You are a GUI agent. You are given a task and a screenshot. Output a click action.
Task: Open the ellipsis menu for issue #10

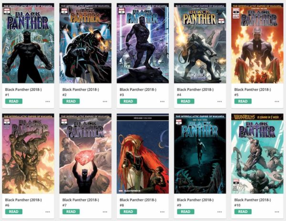pyautogui.click(x=276, y=212)
